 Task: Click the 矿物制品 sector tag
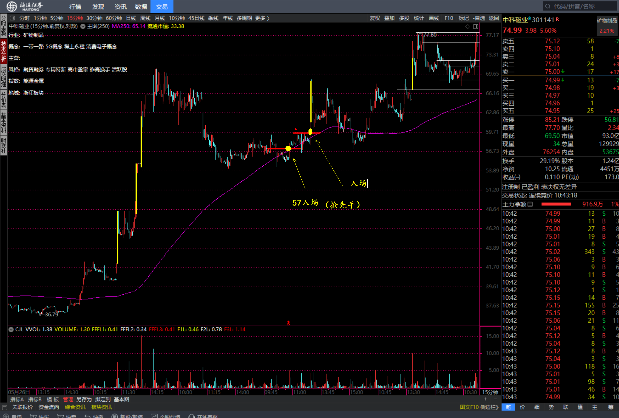(607, 20)
